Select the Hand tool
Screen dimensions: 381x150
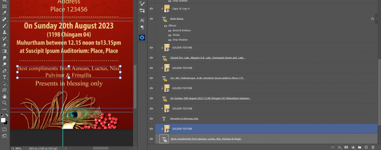(x=4, y=96)
